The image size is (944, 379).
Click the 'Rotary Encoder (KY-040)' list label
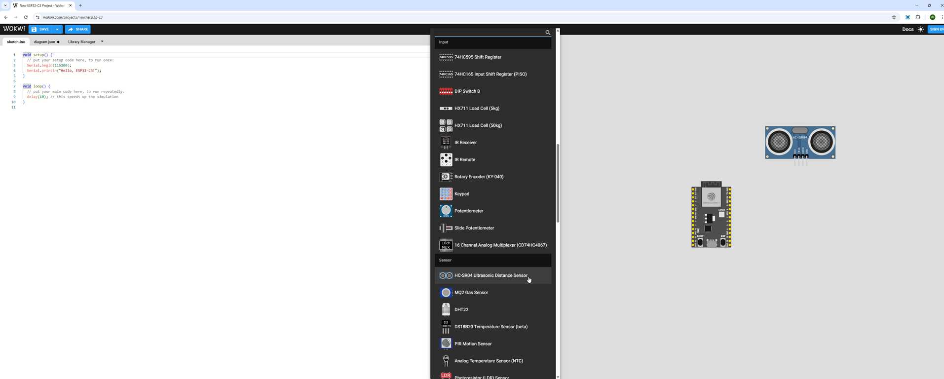point(479,177)
